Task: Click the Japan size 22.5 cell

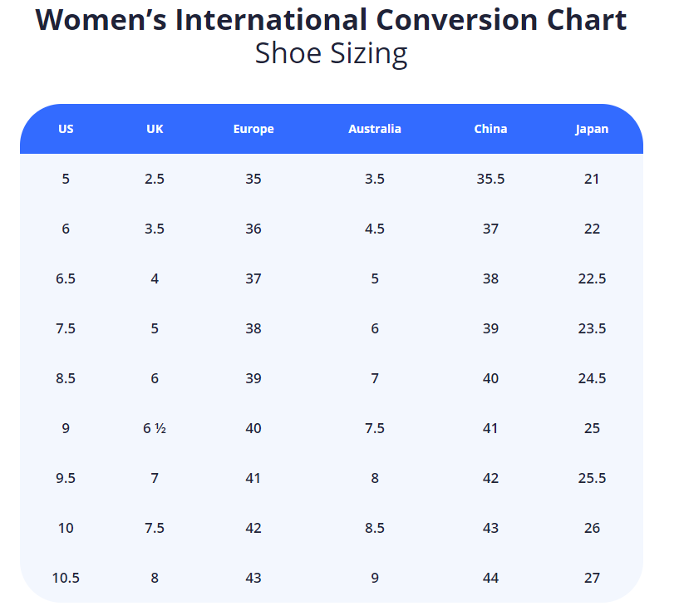Action: point(592,278)
